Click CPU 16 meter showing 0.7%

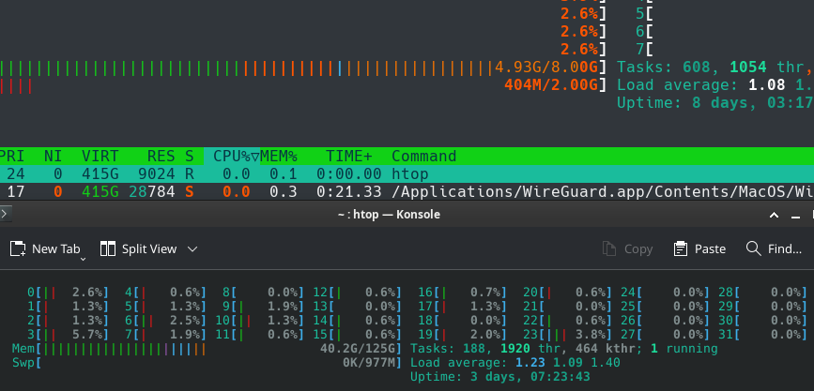point(462,293)
